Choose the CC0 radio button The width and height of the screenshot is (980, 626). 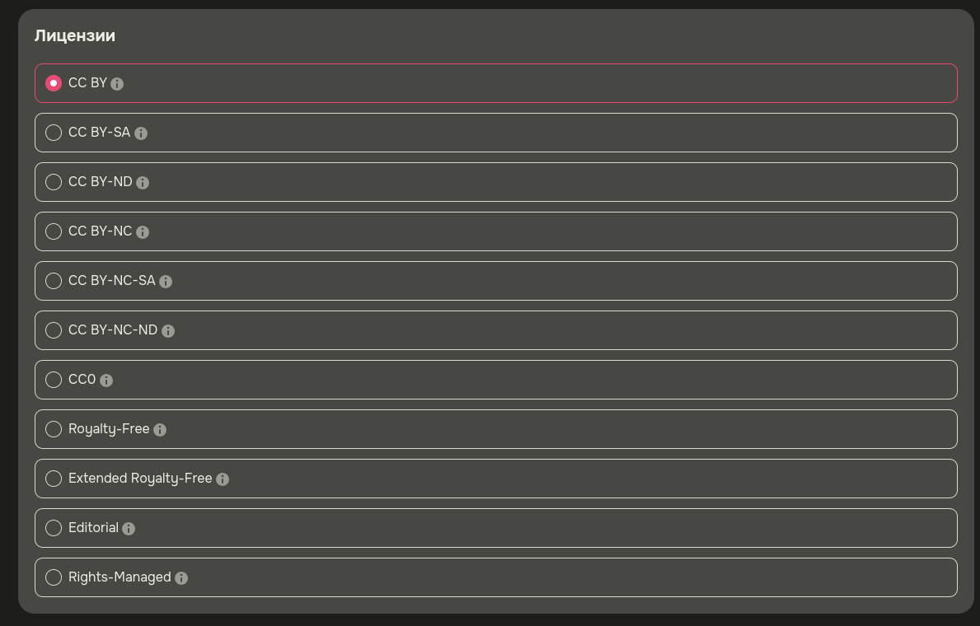point(54,380)
